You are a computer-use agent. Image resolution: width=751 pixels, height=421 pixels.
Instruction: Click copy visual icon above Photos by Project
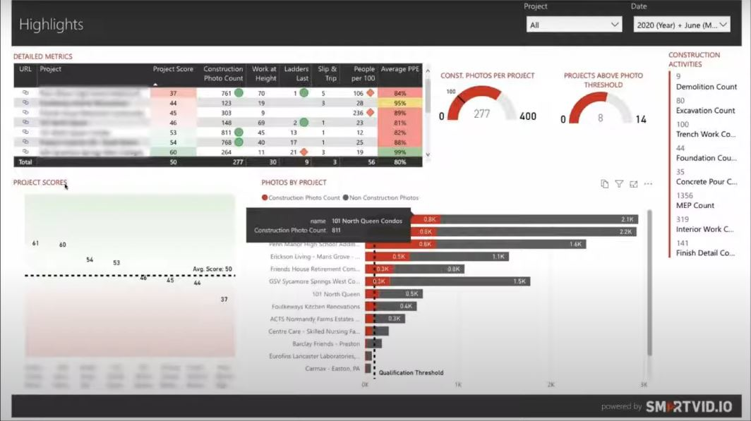pos(604,184)
